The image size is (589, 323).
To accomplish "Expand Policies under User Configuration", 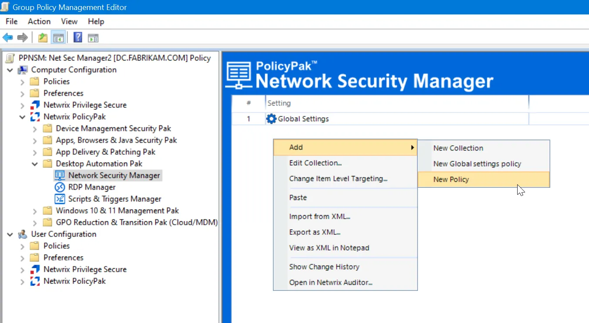I will click(x=23, y=246).
